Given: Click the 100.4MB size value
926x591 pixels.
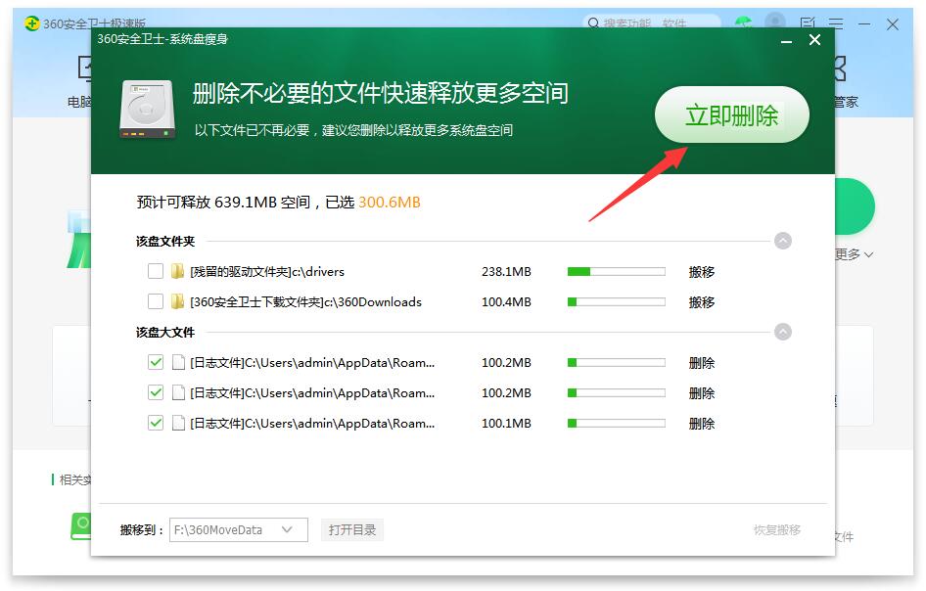Looking at the screenshot, I should click(x=506, y=301).
